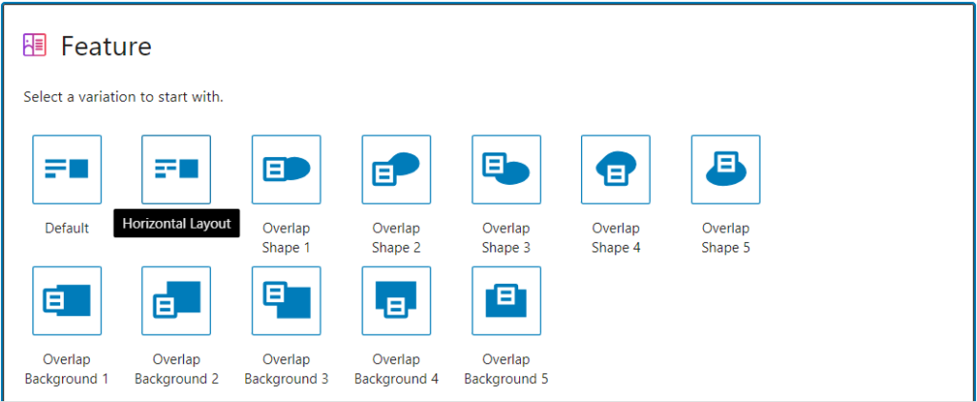Click the black Horizontal Layout tooltip
The image size is (977, 402).
click(177, 224)
